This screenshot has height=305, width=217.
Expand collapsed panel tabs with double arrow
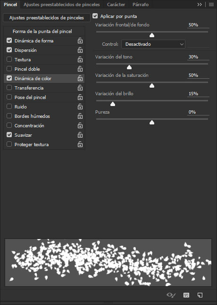click(200, 4)
